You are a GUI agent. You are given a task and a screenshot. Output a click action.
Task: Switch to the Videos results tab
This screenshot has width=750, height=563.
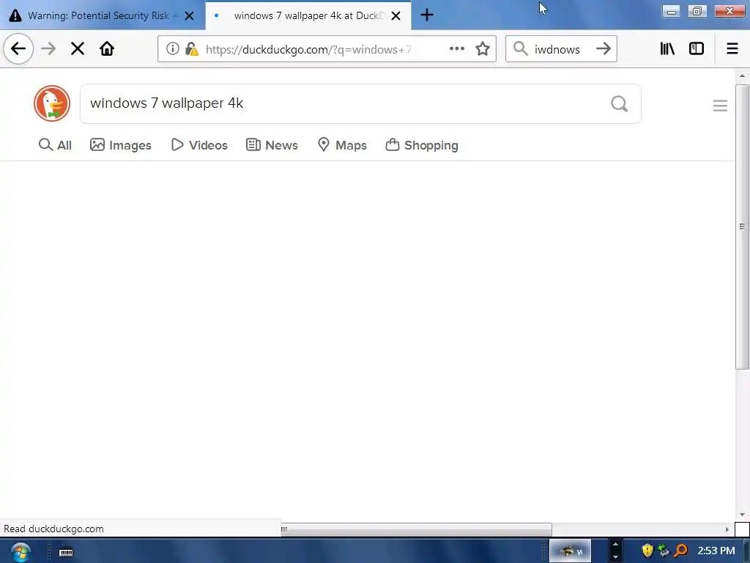tap(199, 145)
